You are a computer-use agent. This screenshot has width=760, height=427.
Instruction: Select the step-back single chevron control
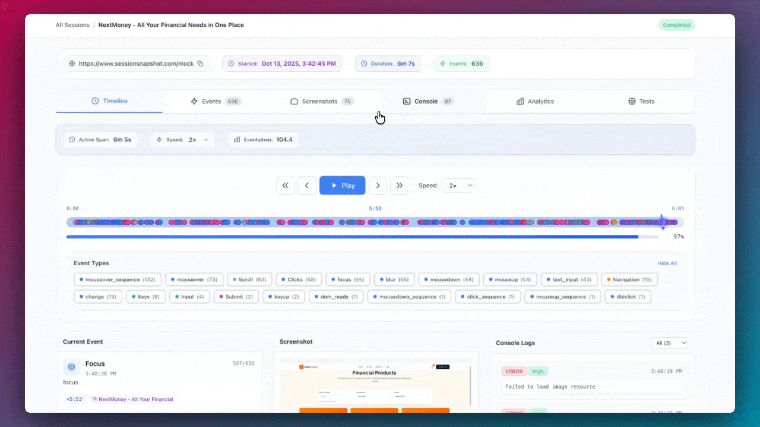pos(307,185)
